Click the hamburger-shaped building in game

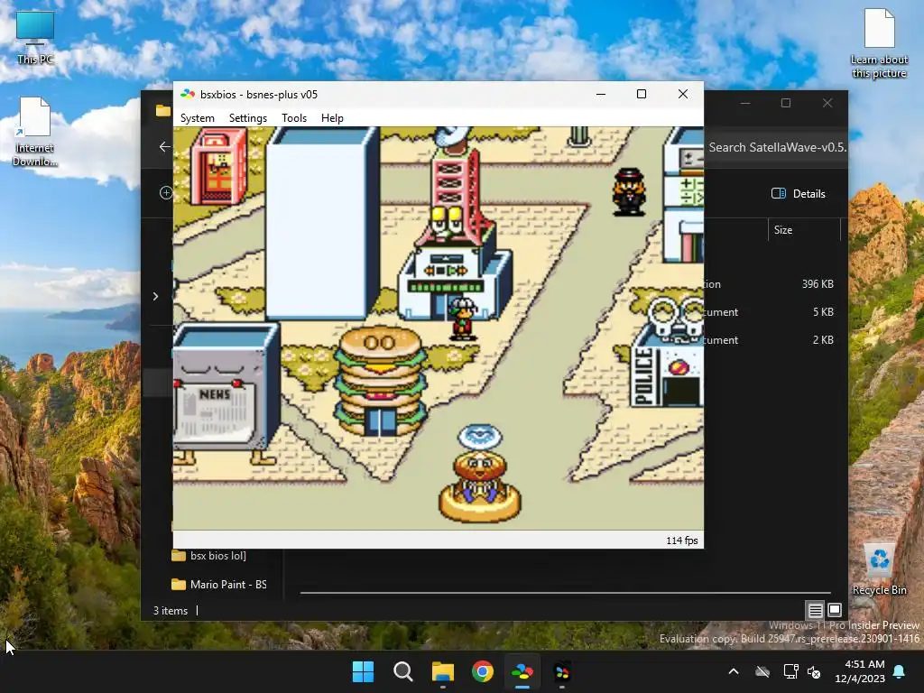tap(381, 382)
